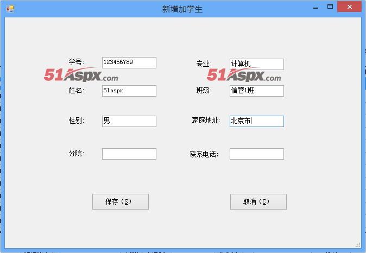Viewport: 366px width, 253px height.
Task: Close the 新增加学生 window
Action: [x=349, y=7]
